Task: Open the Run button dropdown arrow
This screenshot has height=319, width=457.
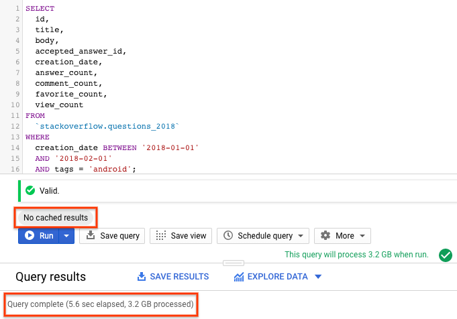Action: tap(66, 236)
